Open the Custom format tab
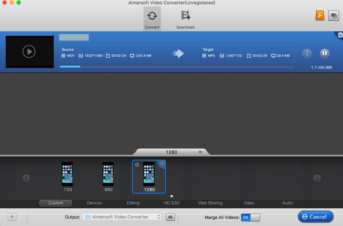This screenshot has width=343, height=226. coord(56,203)
